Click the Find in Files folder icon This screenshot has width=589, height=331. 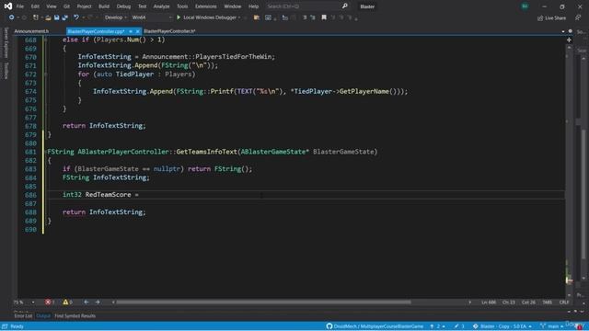pyautogui.click(x=257, y=17)
